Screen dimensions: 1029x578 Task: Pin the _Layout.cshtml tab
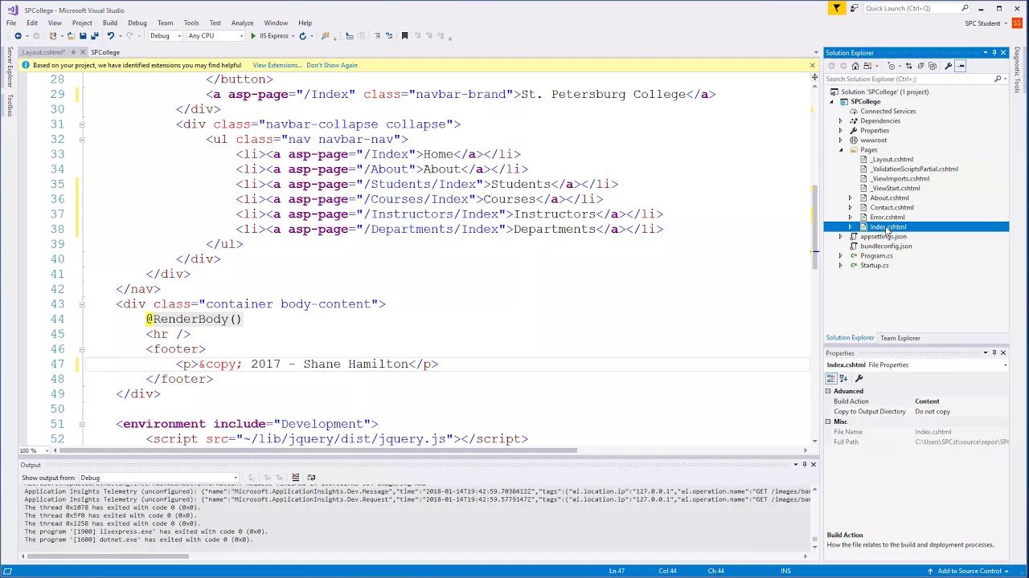73,52
